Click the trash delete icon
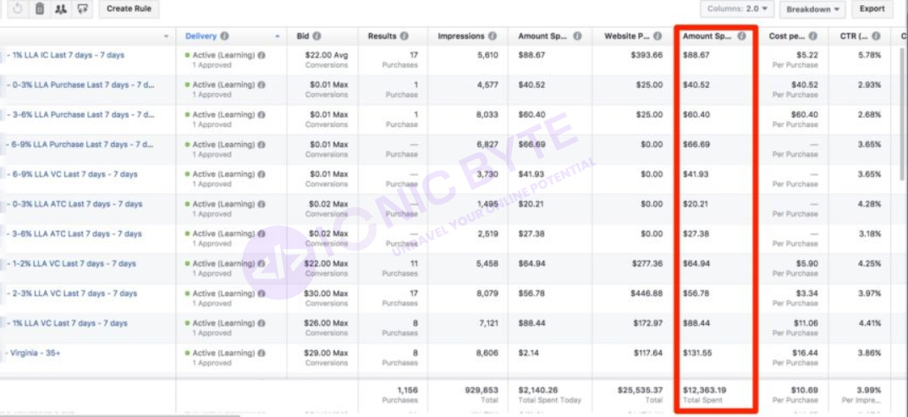The width and height of the screenshot is (908, 417). (39, 9)
